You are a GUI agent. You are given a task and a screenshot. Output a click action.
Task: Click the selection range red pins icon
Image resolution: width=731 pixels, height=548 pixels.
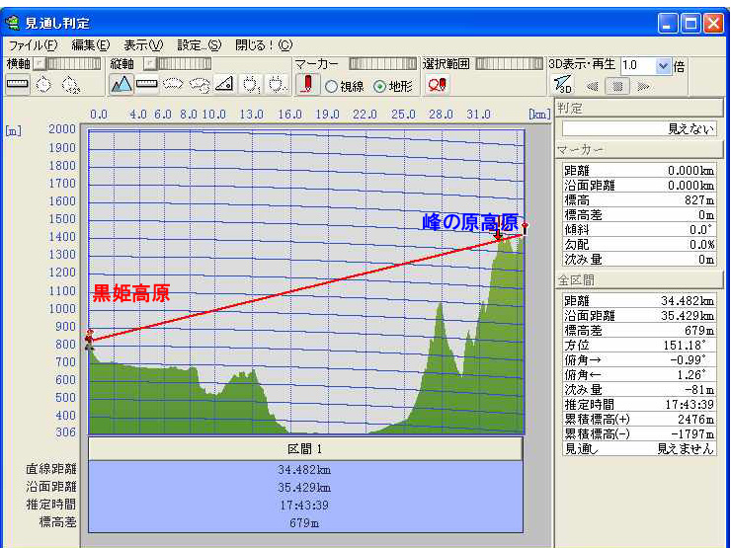coord(438,85)
